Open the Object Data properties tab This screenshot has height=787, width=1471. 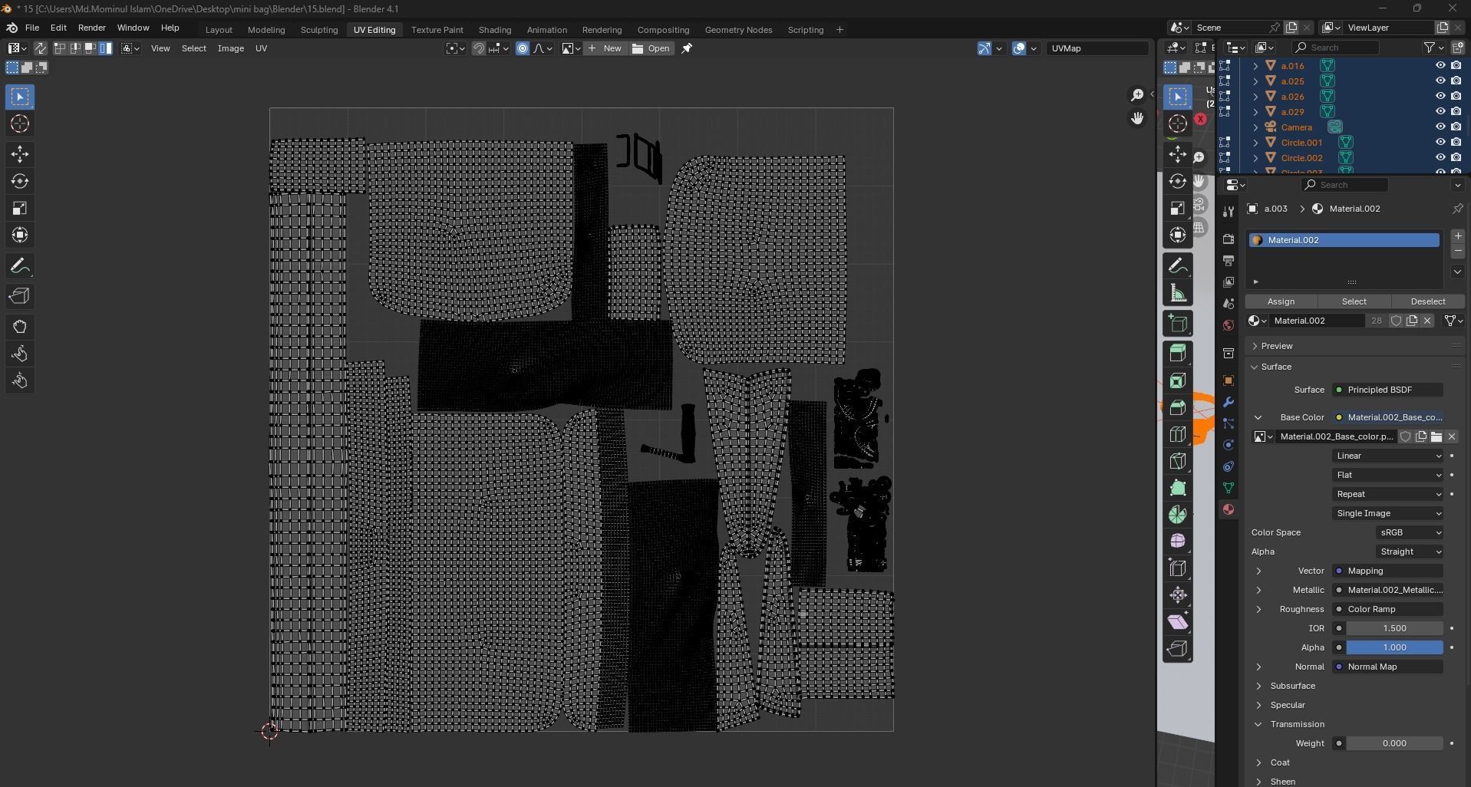click(1229, 488)
